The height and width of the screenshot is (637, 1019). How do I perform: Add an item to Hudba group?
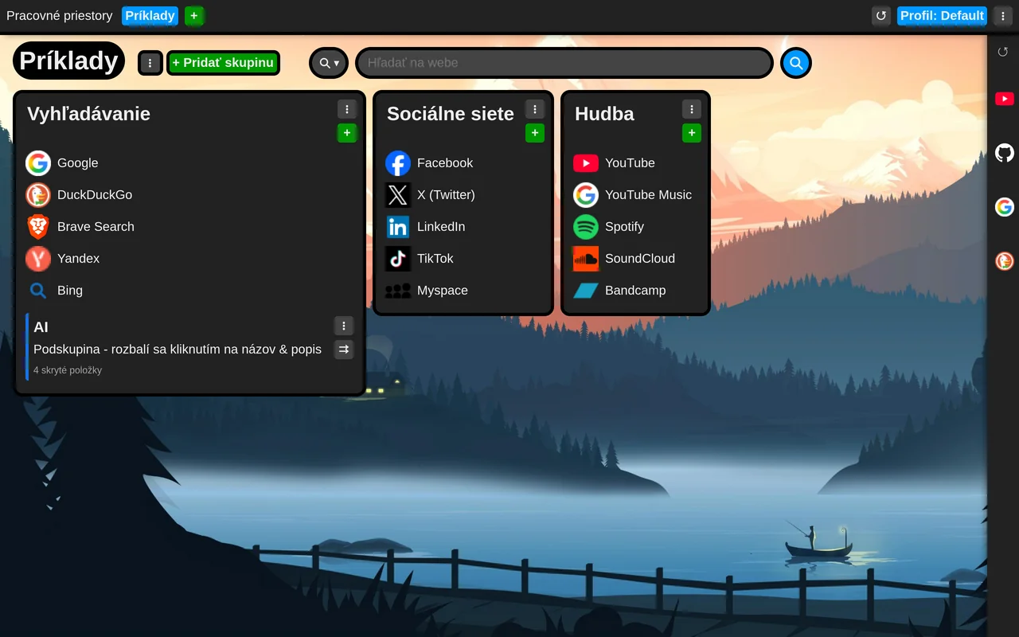(692, 133)
